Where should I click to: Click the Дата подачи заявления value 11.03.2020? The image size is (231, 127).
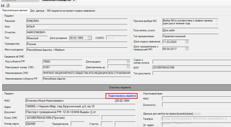tap(170, 42)
